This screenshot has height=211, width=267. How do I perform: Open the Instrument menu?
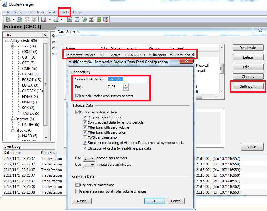(x=46, y=12)
